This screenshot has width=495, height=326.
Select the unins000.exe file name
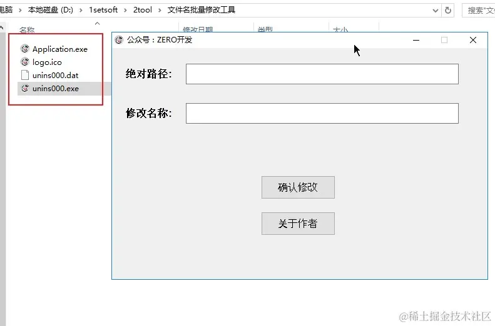point(56,89)
